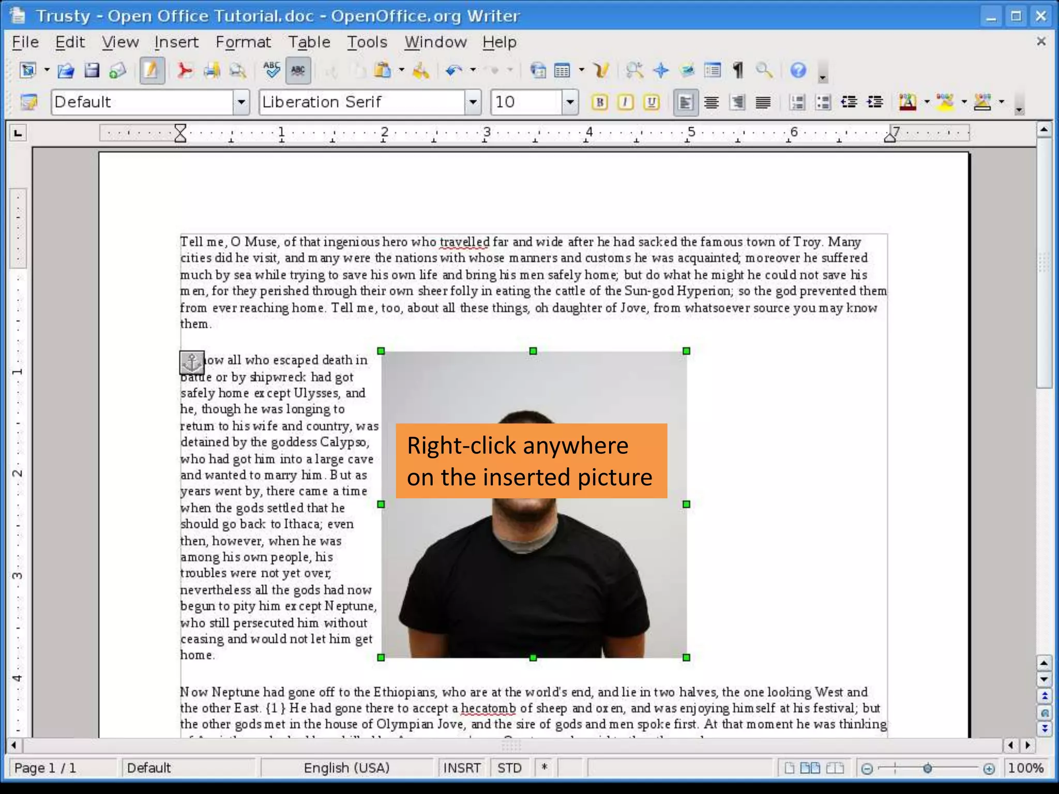Open the Edit menu

tap(70, 42)
